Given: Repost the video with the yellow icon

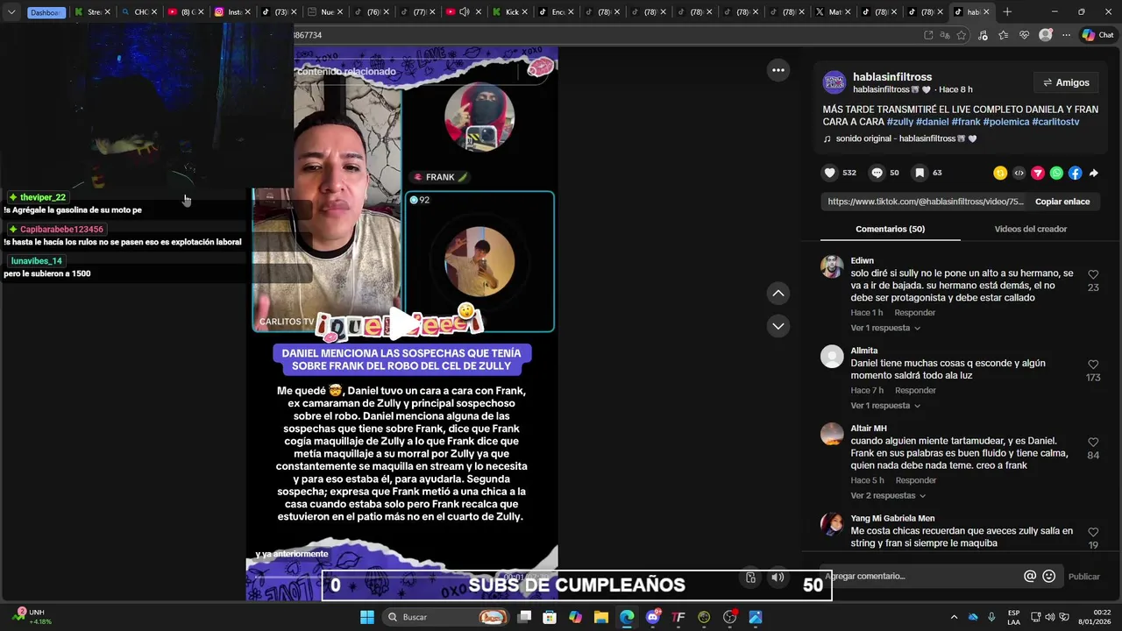Looking at the screenshot, I should point(1000,173).
